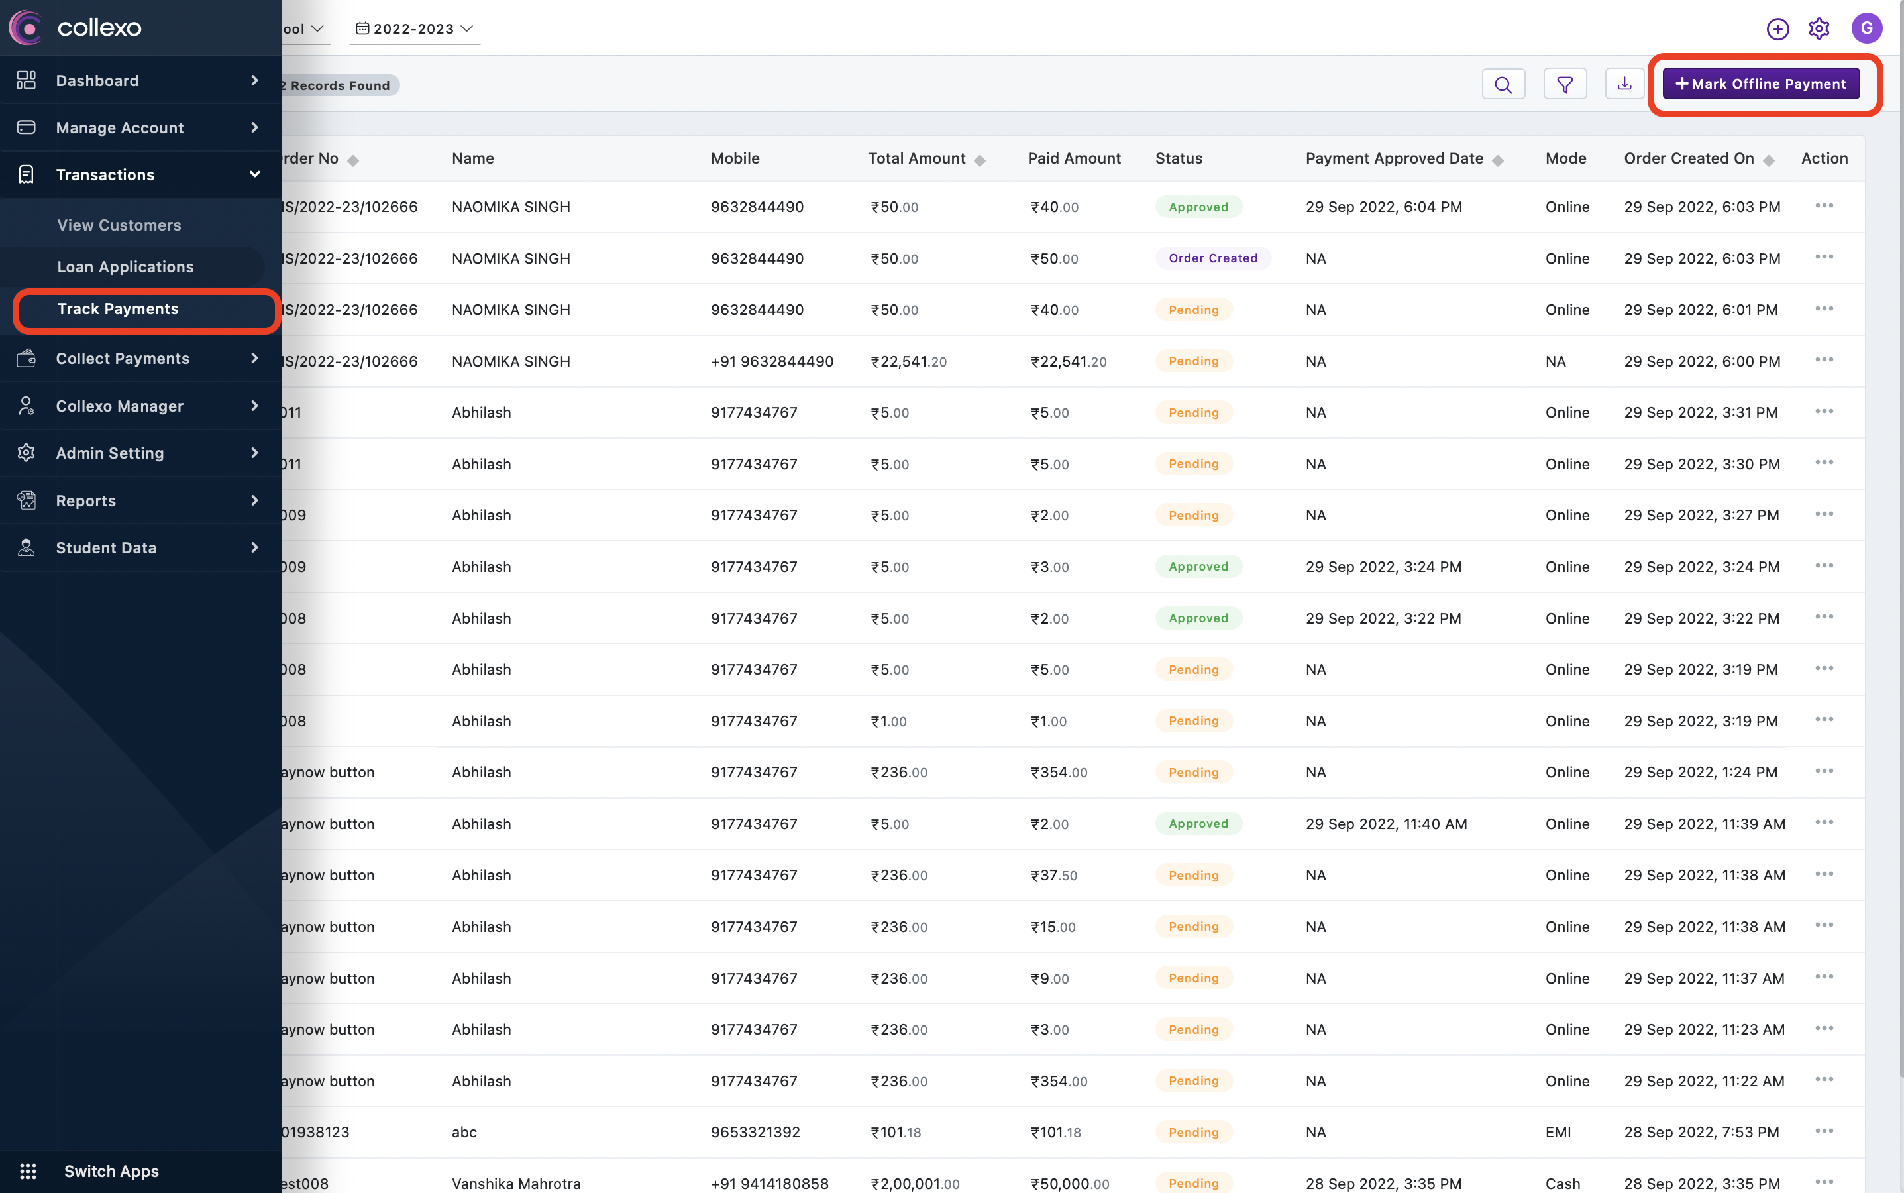This screenshot has height=1193, width=1904.
Task: Click the name Vanshika Mahrotra
Action: 516,1183
